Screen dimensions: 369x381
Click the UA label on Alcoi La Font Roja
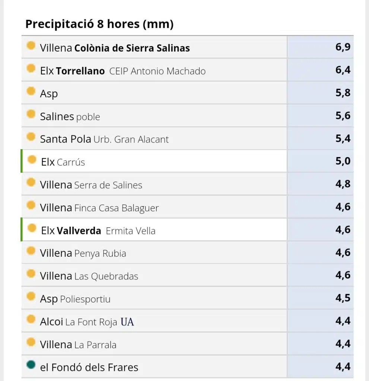[x=127, y=322]
